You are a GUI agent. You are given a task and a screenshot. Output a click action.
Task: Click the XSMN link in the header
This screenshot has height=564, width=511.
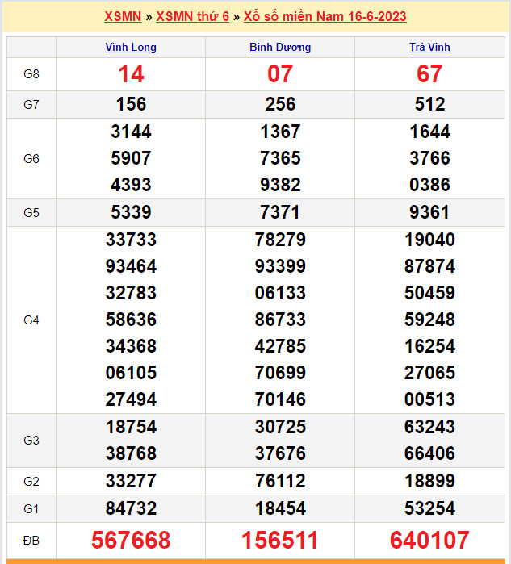123,16
